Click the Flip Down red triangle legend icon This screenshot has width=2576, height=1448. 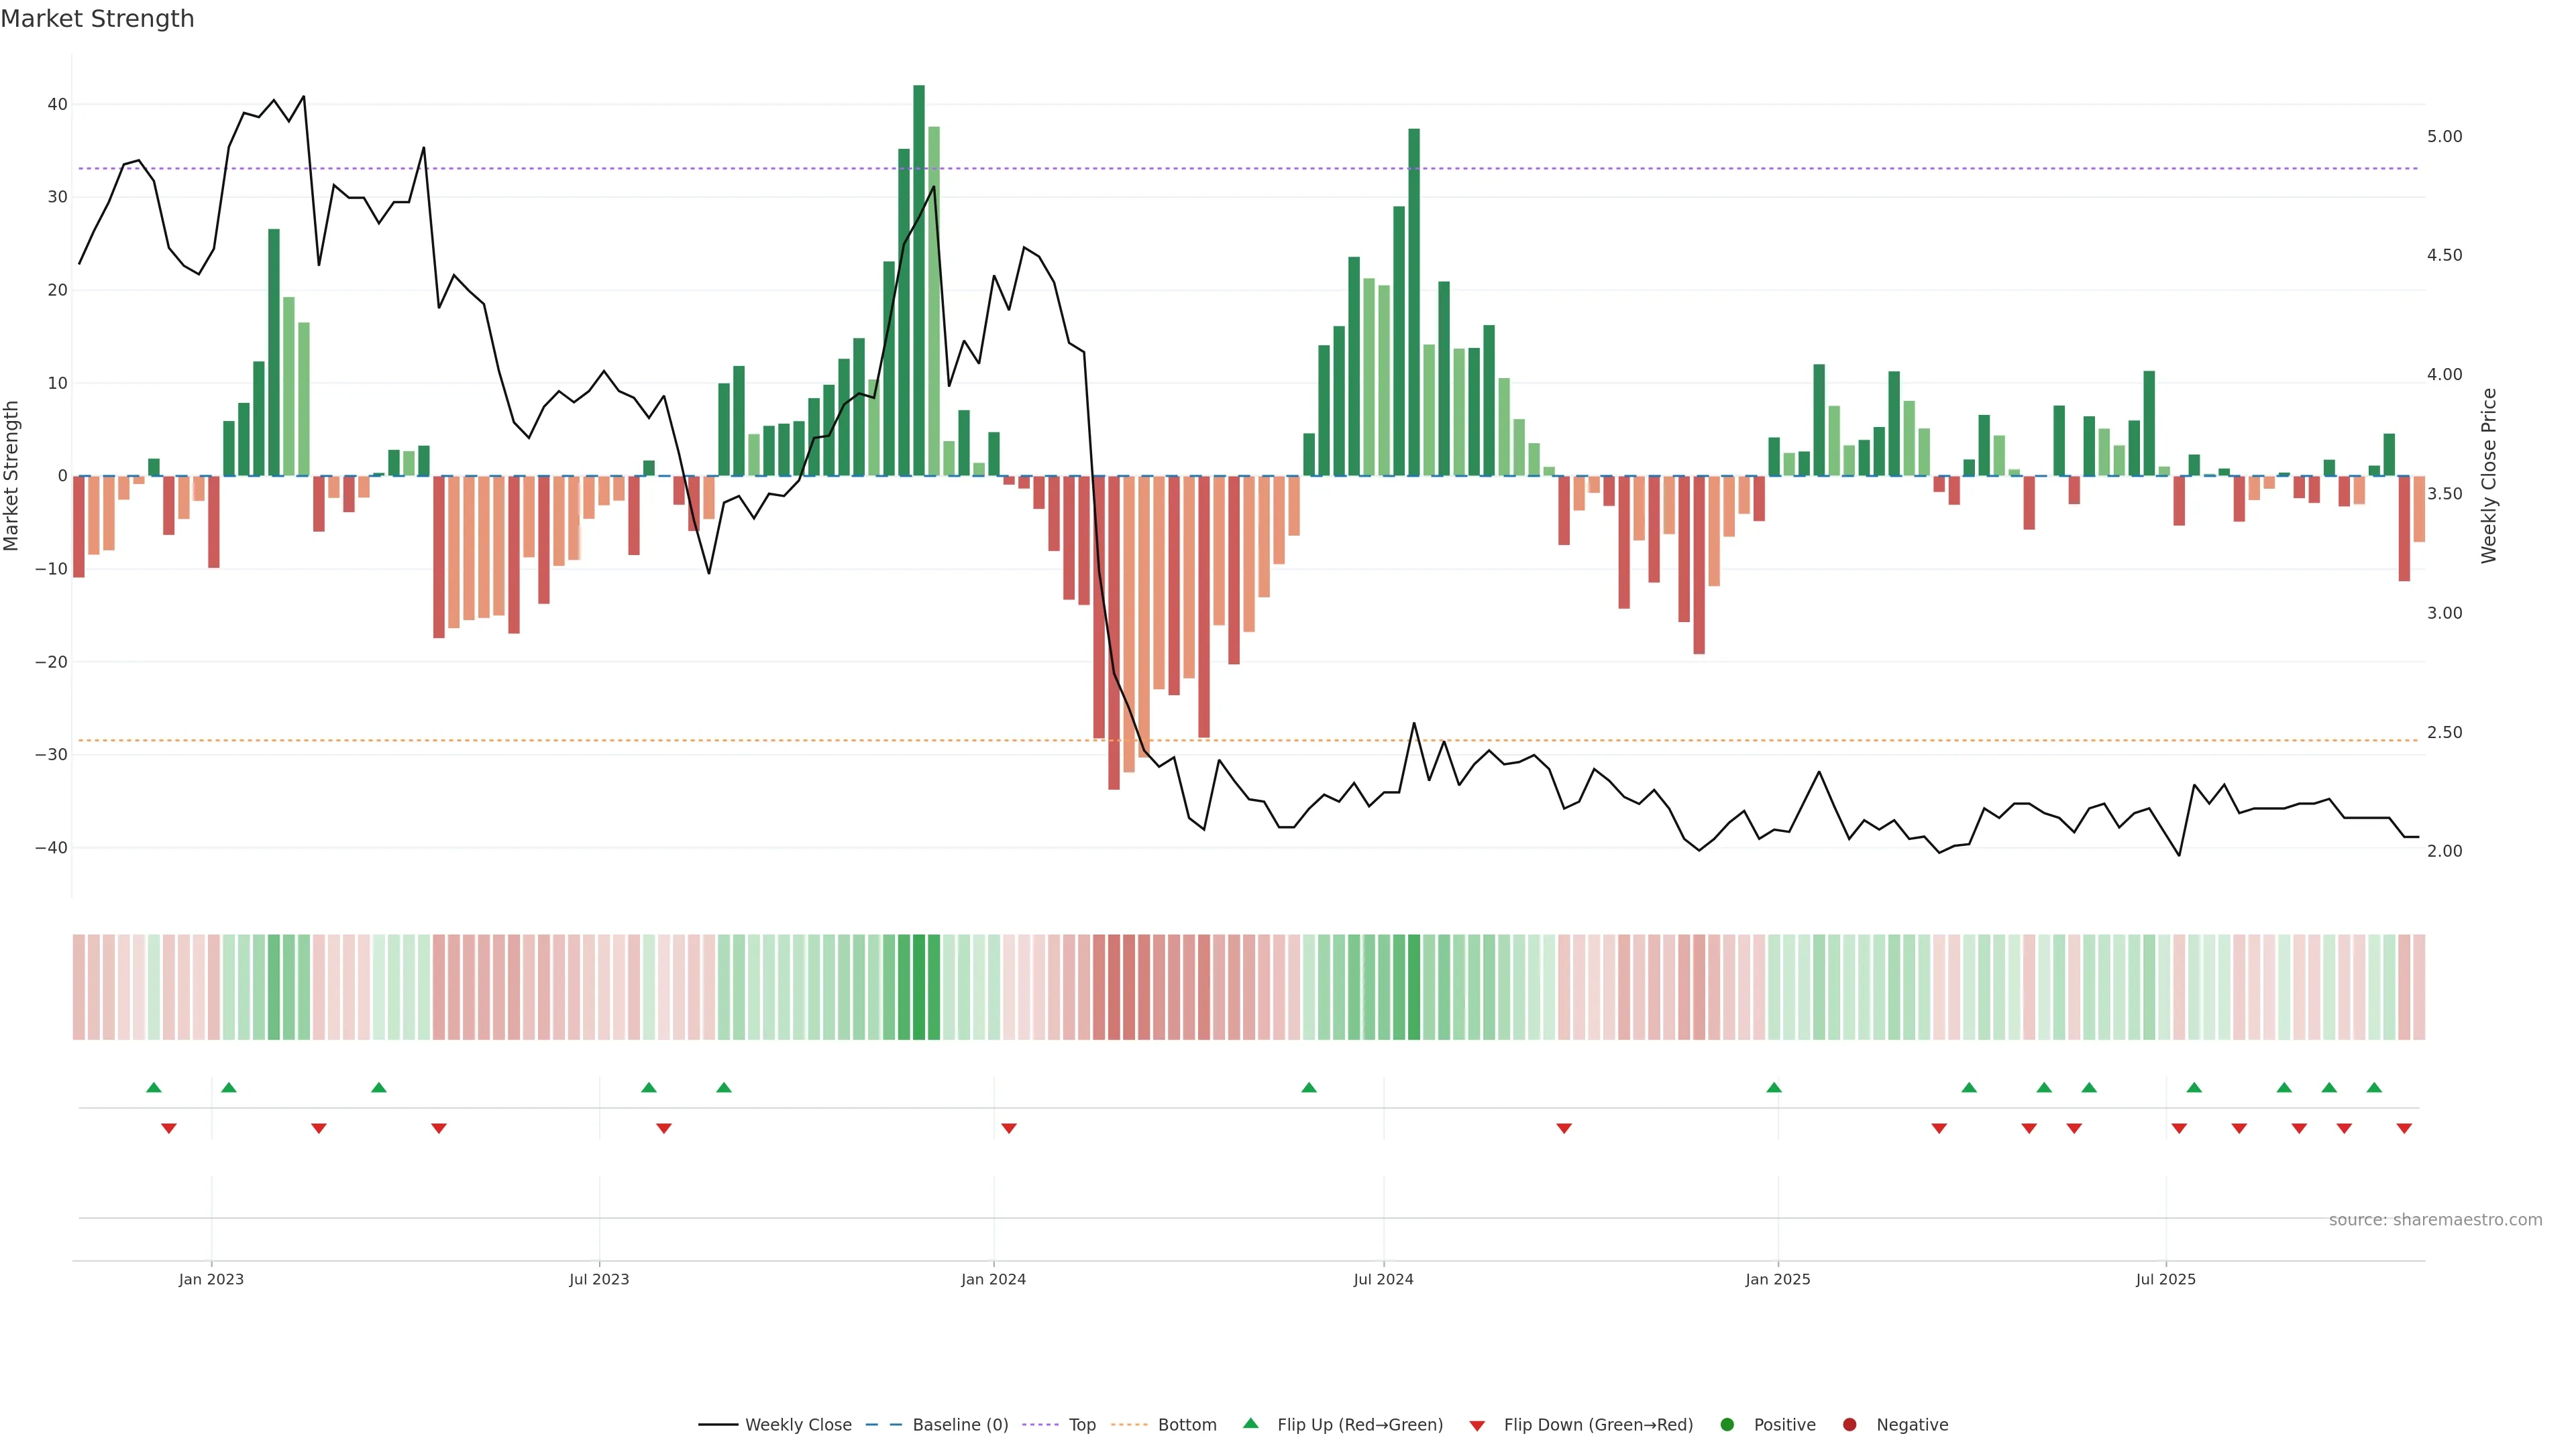tap(1477, 1425)
